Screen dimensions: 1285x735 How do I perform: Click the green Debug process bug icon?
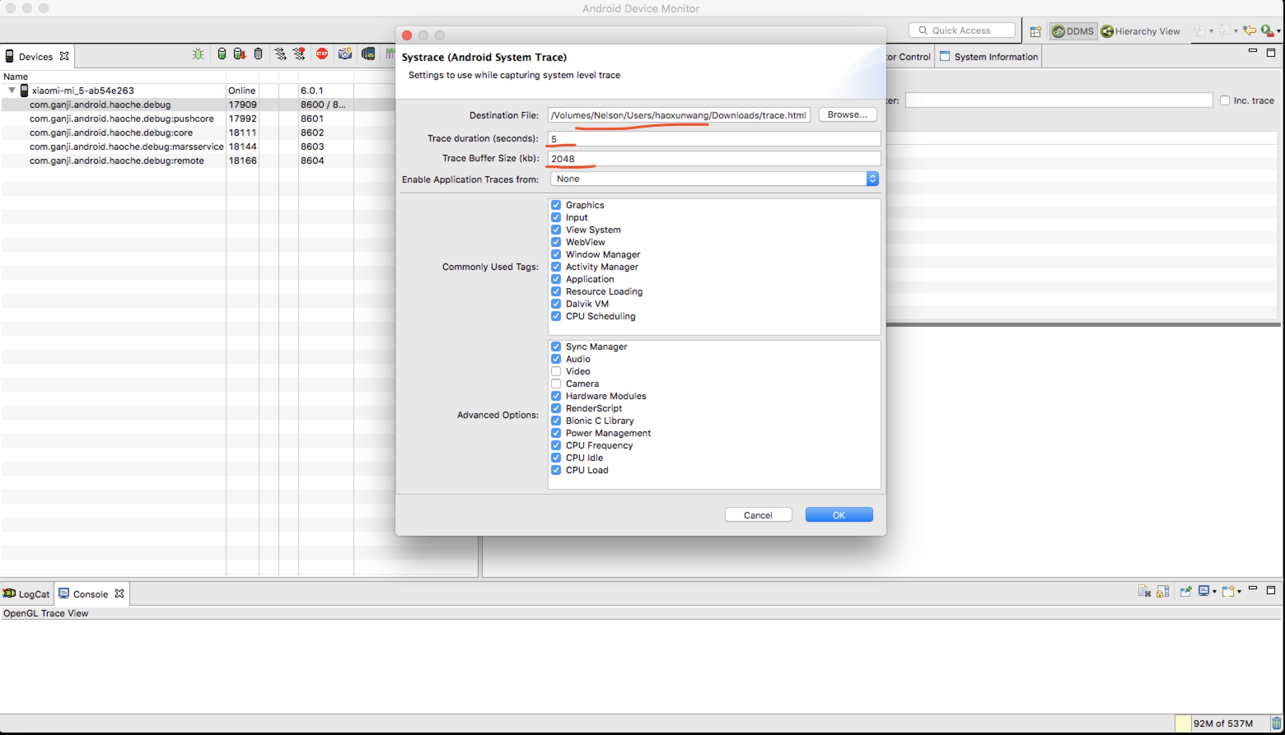(198, 54)
